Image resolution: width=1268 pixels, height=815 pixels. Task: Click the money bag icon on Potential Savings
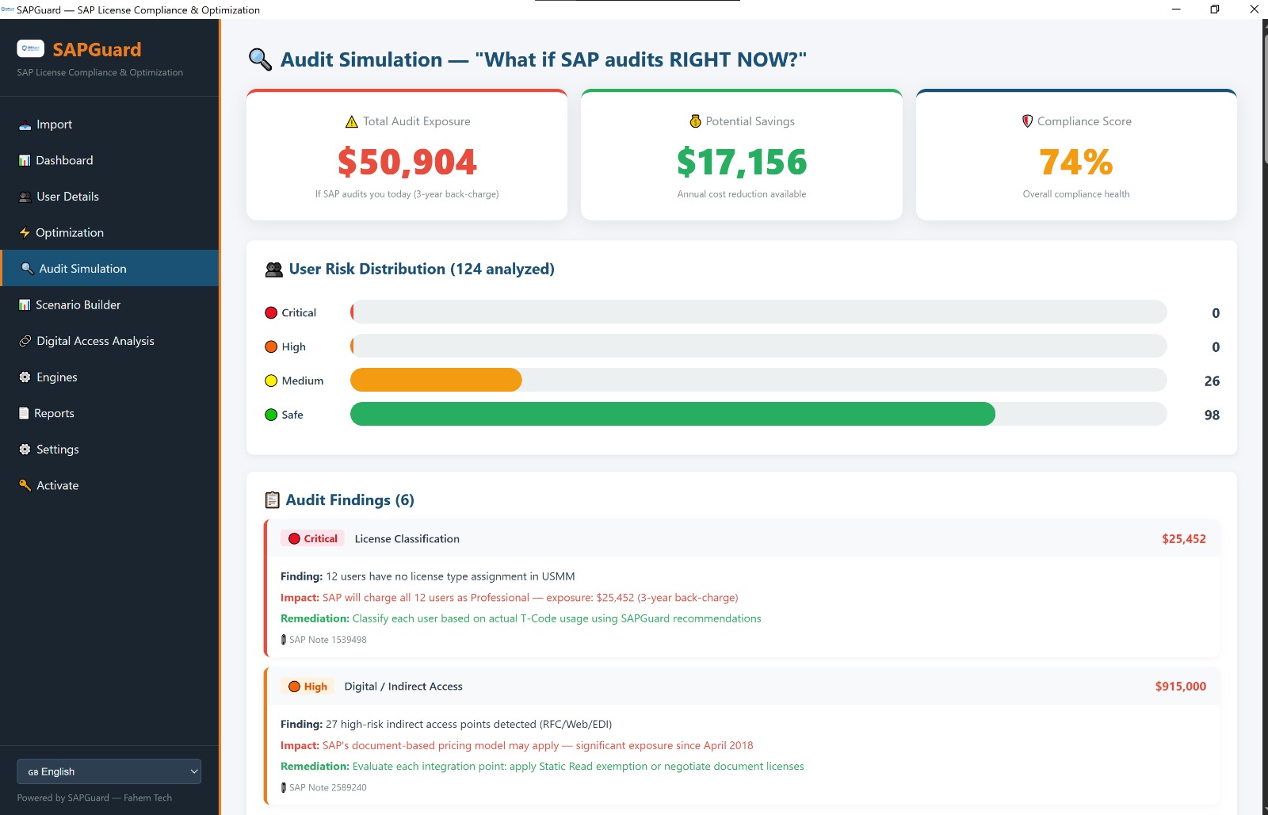695,121
